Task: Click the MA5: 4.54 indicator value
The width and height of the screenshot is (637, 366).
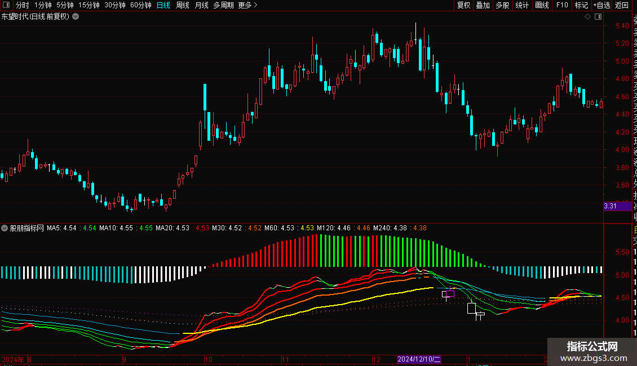Action: click(62, 228)
